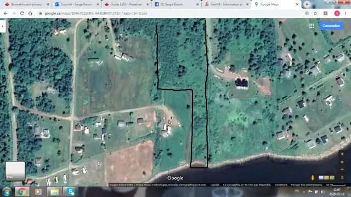Reload the Google Maps page

pyautogui.click(x=22, y=13)
